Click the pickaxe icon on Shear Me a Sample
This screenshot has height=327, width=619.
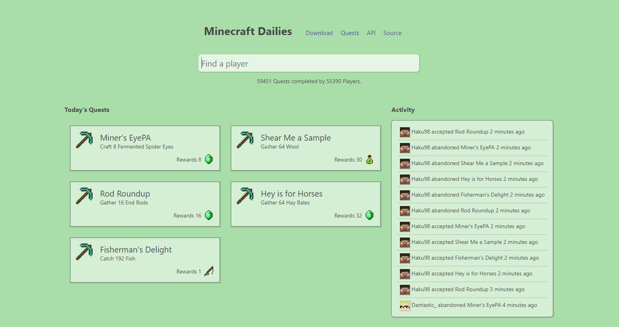point(245,140)
